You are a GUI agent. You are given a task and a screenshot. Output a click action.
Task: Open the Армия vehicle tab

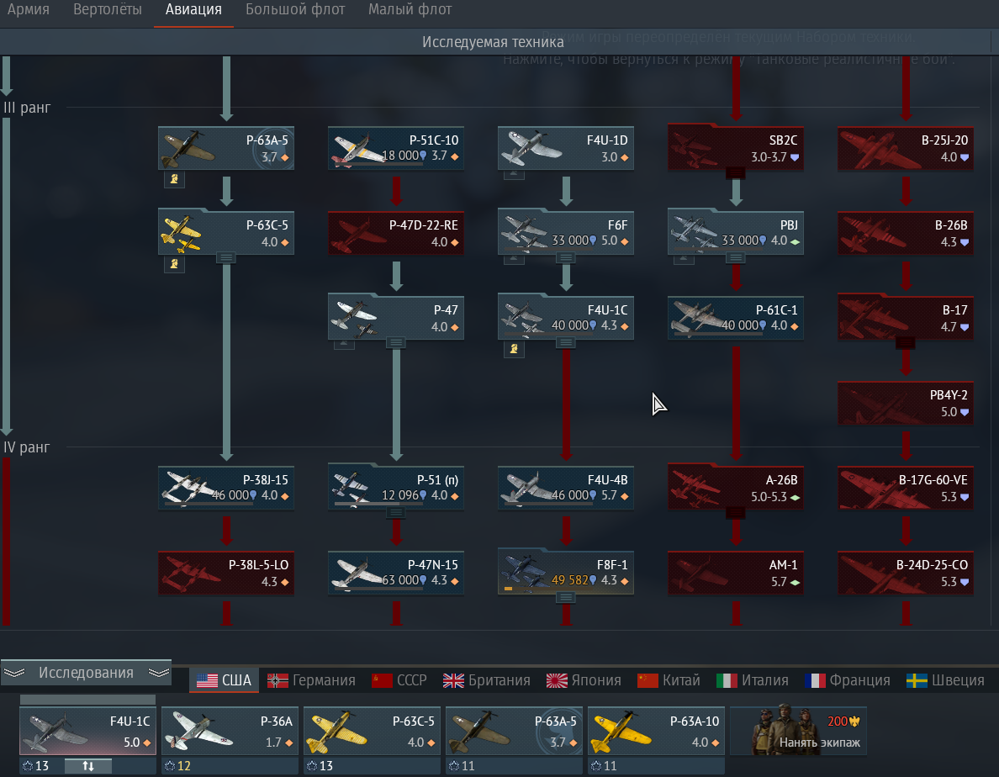(28, 10)
